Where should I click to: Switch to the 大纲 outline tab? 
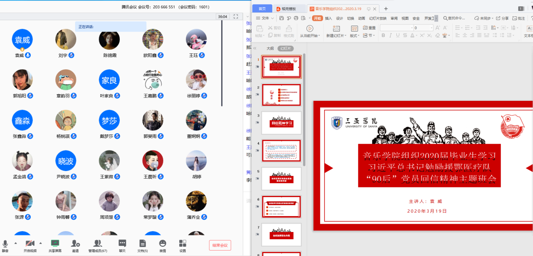[x=270, y=48]
